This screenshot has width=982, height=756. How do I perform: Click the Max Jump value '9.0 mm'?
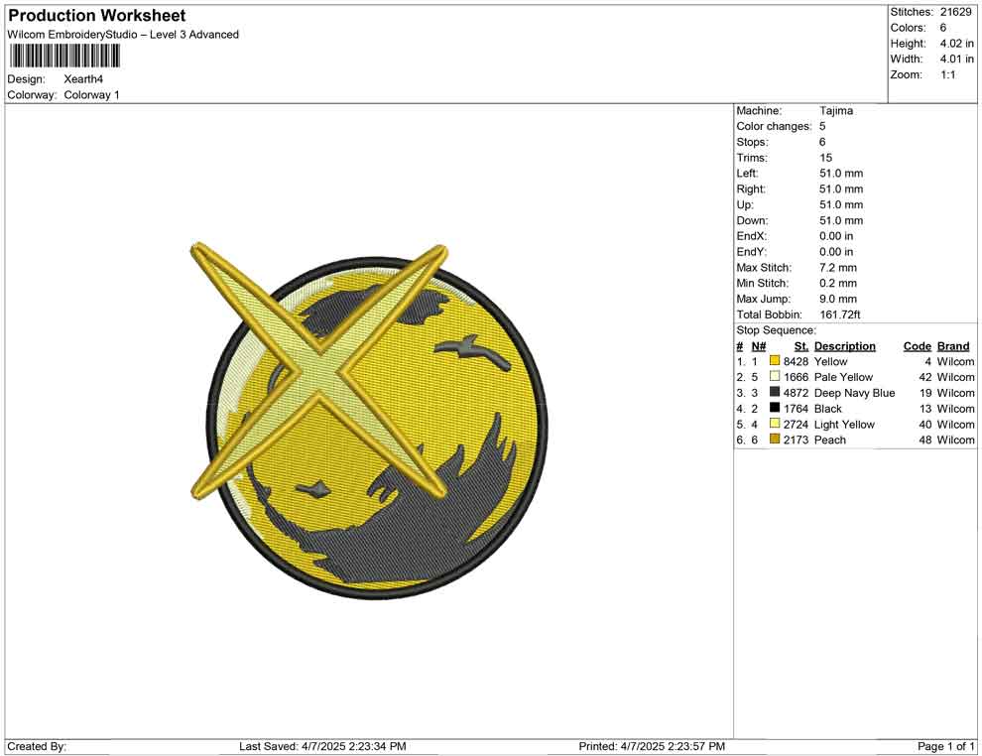point(838,299)
